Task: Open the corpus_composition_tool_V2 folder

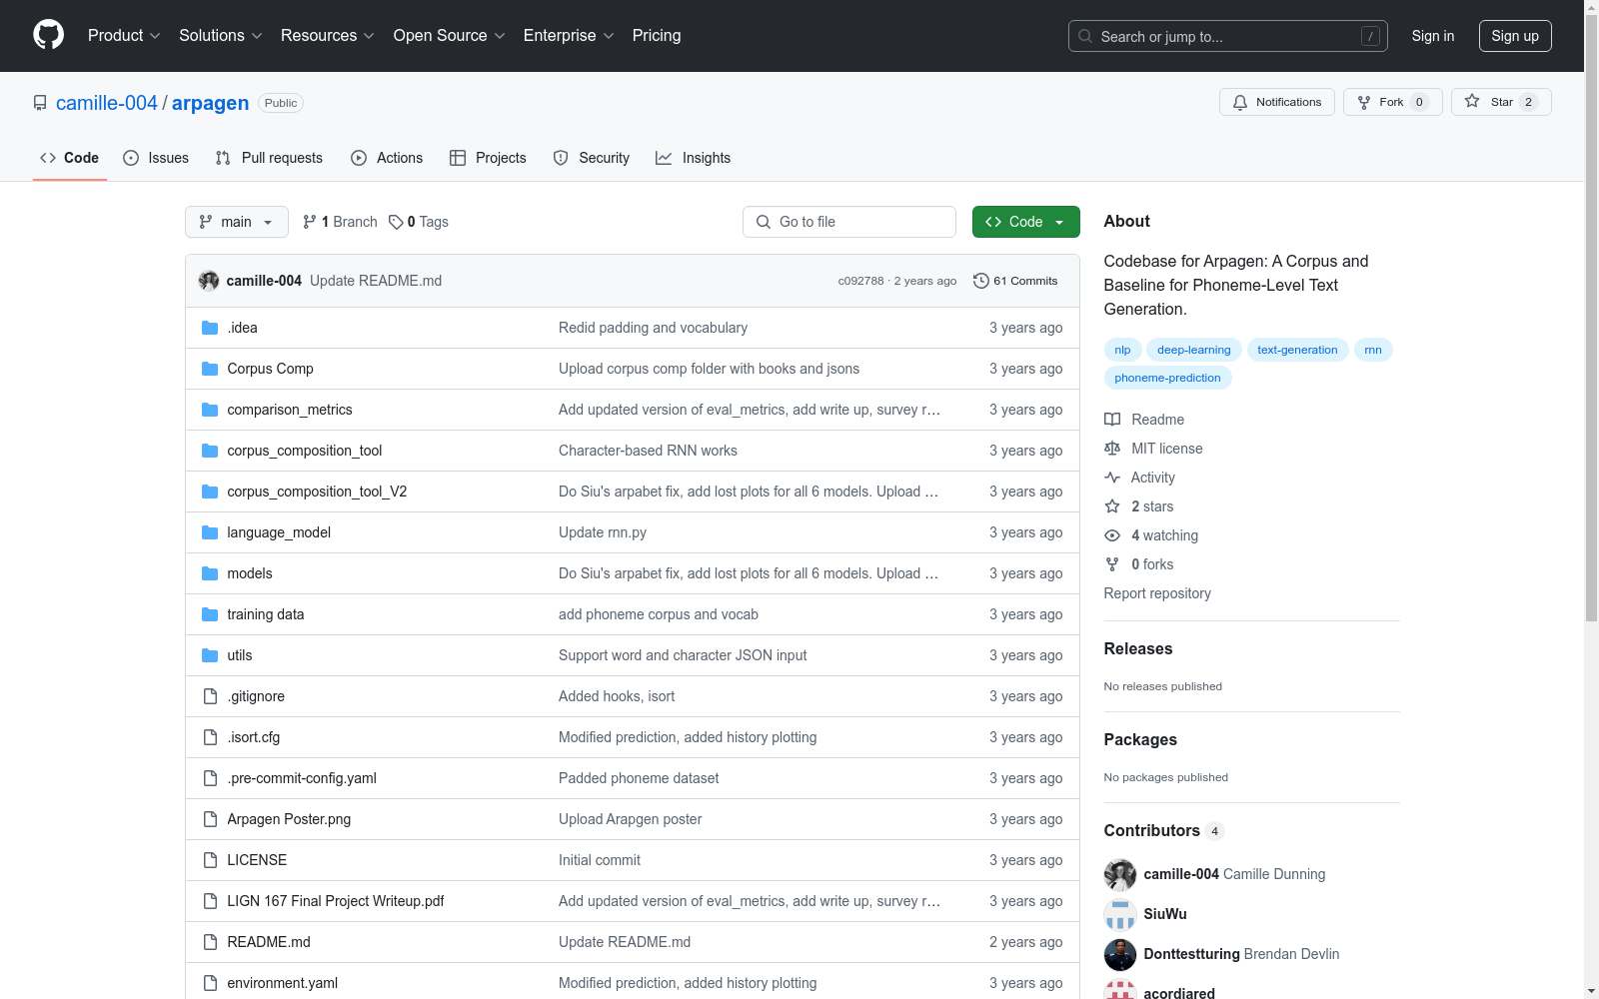Action: [317, 492]
